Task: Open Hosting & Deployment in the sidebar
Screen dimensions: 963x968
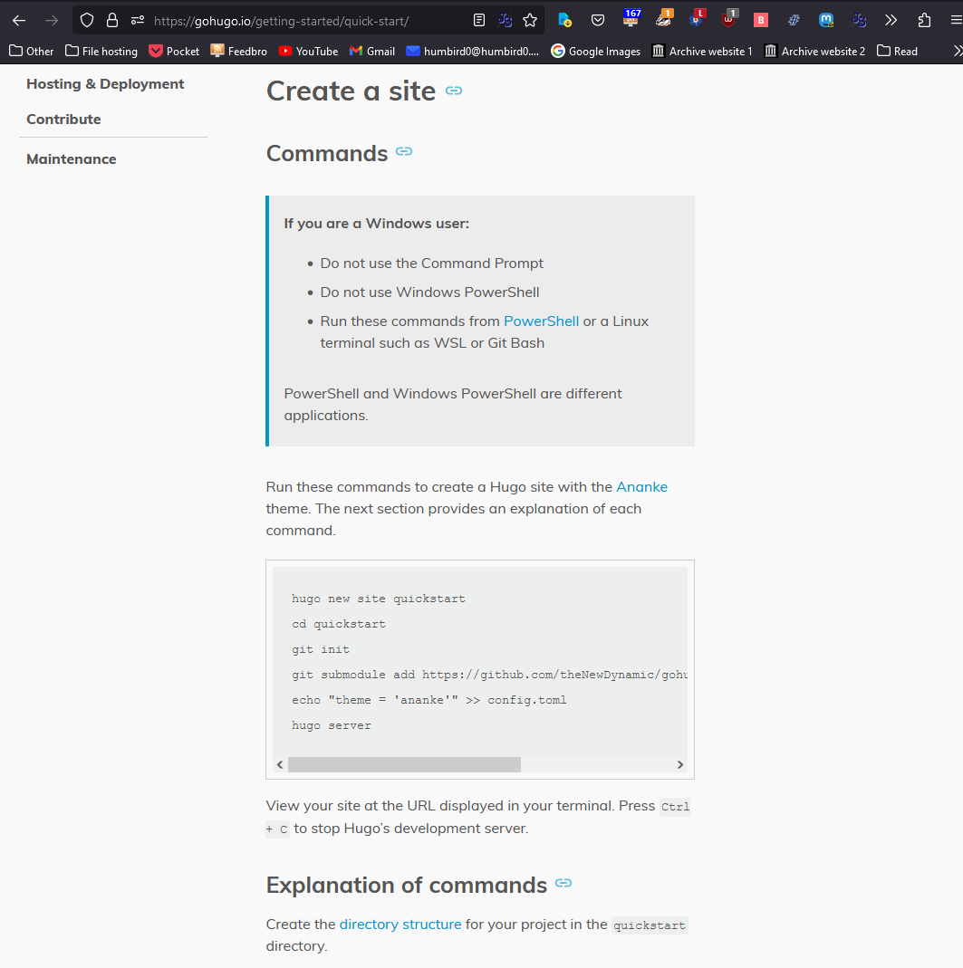Action: coord(105,84)
